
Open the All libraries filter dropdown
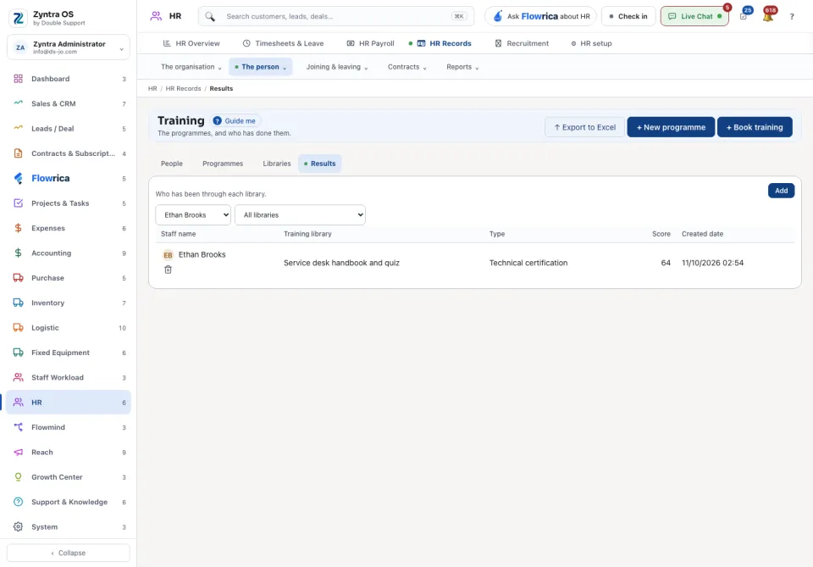point(300,214)
